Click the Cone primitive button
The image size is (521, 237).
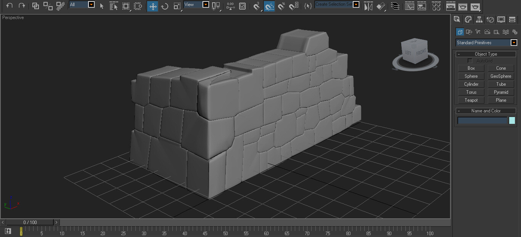click(x=501, y=68)
